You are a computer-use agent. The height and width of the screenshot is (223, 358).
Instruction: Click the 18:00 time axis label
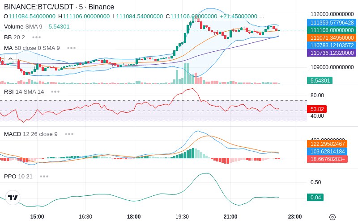134,217
